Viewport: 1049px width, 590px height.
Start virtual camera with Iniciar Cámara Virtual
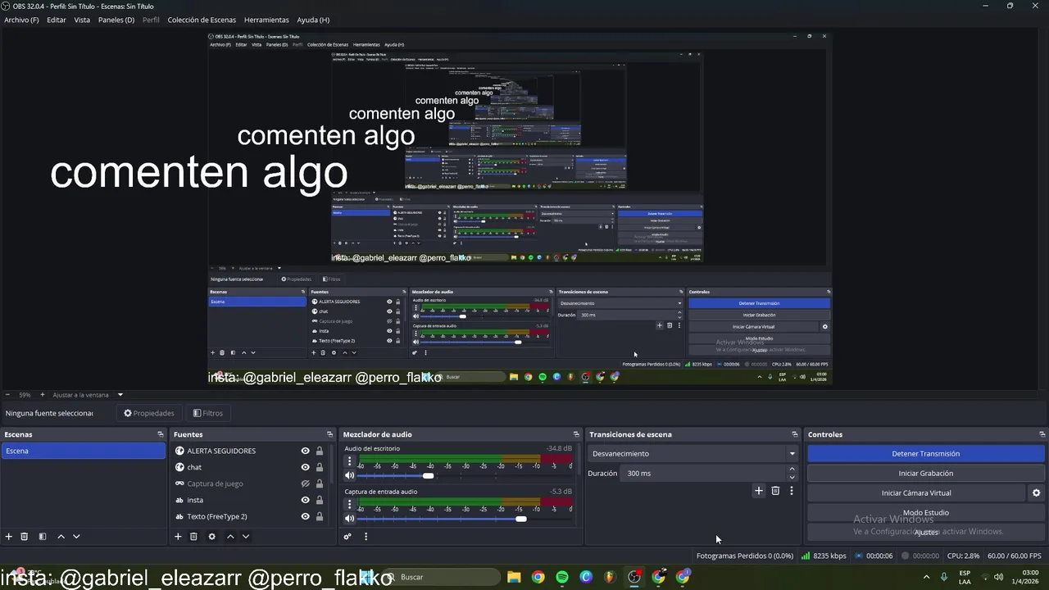(x=916, y=493)
